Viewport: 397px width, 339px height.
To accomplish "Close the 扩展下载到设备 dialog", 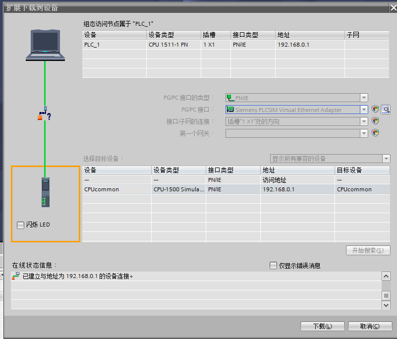I will [x=393, y=8].
